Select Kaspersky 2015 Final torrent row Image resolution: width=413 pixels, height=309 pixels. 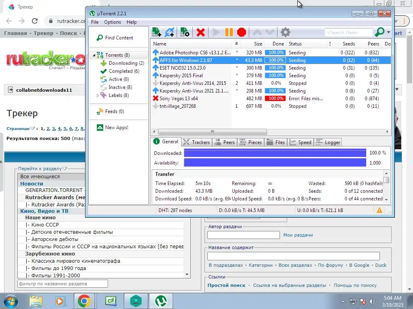(x=271, y=75)
